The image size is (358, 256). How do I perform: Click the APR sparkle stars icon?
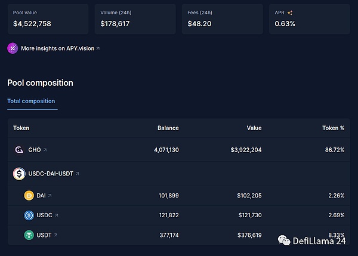pos(289,12)
